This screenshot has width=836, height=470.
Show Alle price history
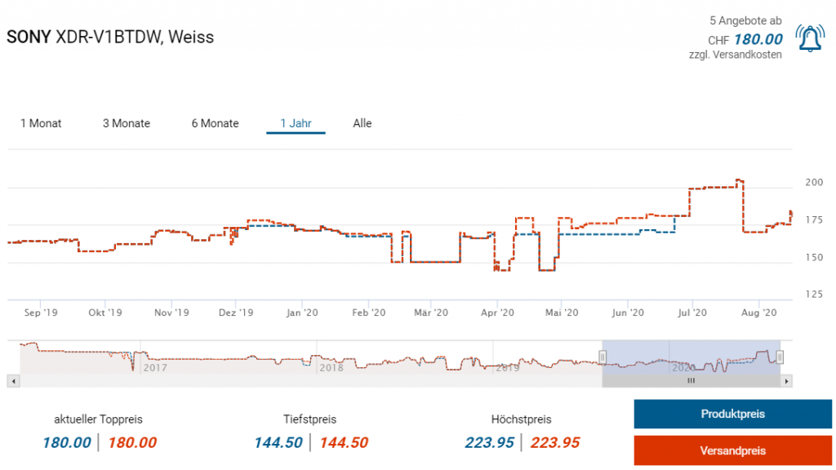coord(362,123)
